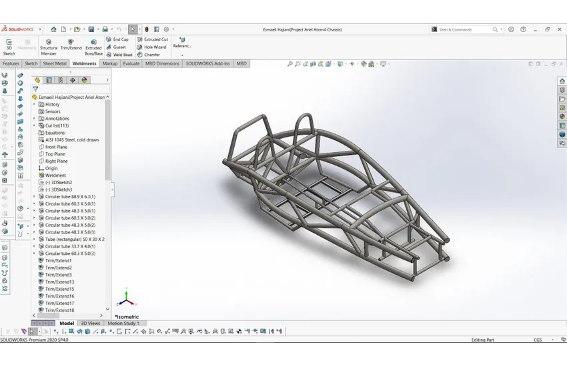Switch to the Sketch tab
The height and width of the screenshot is (367, 567).
pos(31,63)
